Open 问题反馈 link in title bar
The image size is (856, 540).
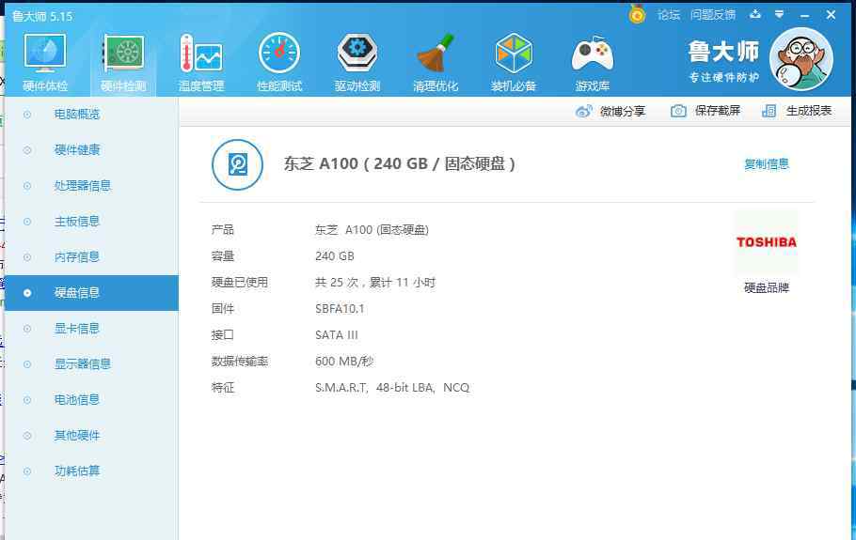click(712, 15)
